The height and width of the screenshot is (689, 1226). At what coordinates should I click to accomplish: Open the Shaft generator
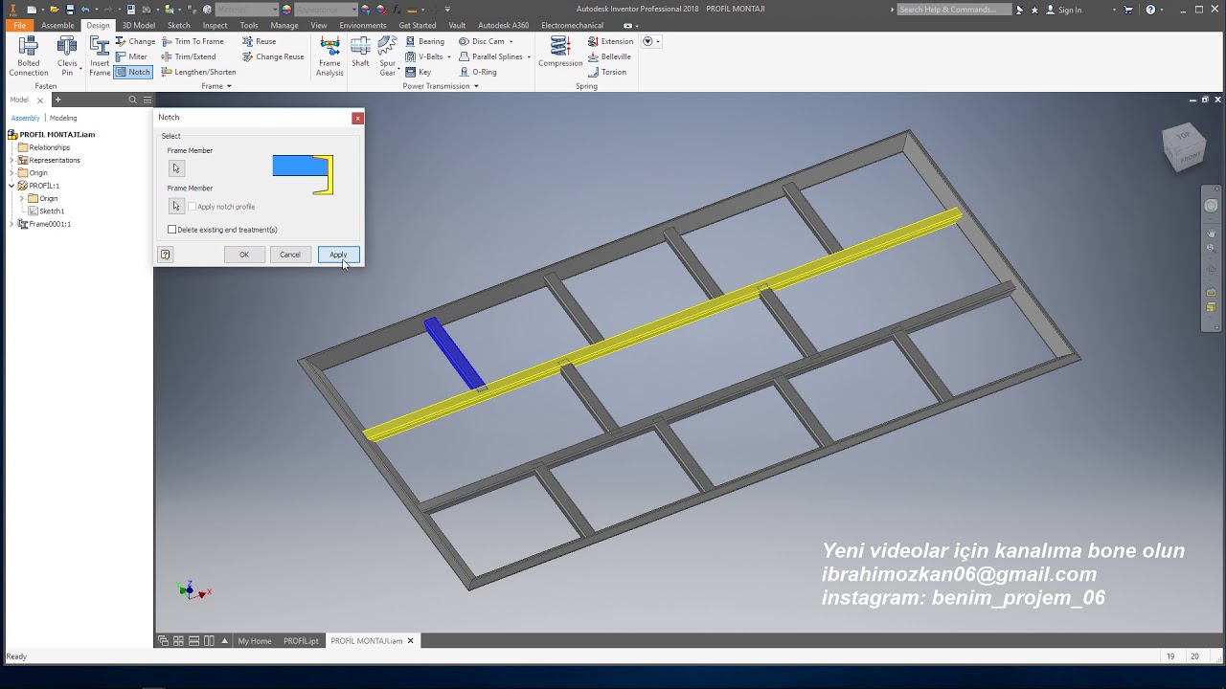[x=360, y=53]
